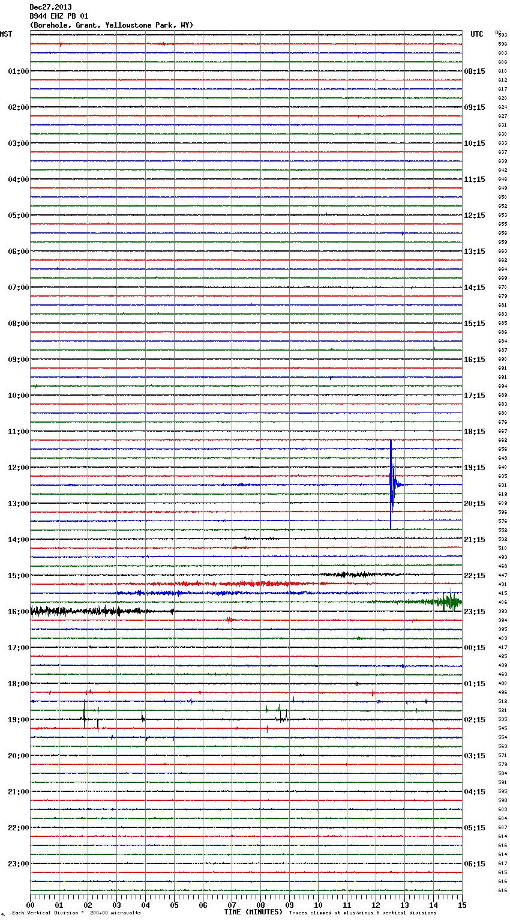Click minute 00 on the bottom axis

click(31, 905)
